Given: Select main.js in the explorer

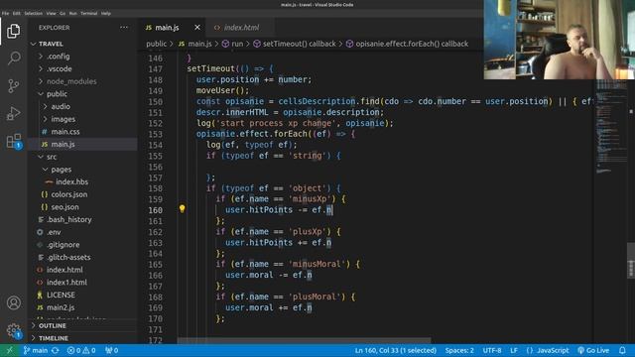Looking at the screenshot, I should coord(82,144).
